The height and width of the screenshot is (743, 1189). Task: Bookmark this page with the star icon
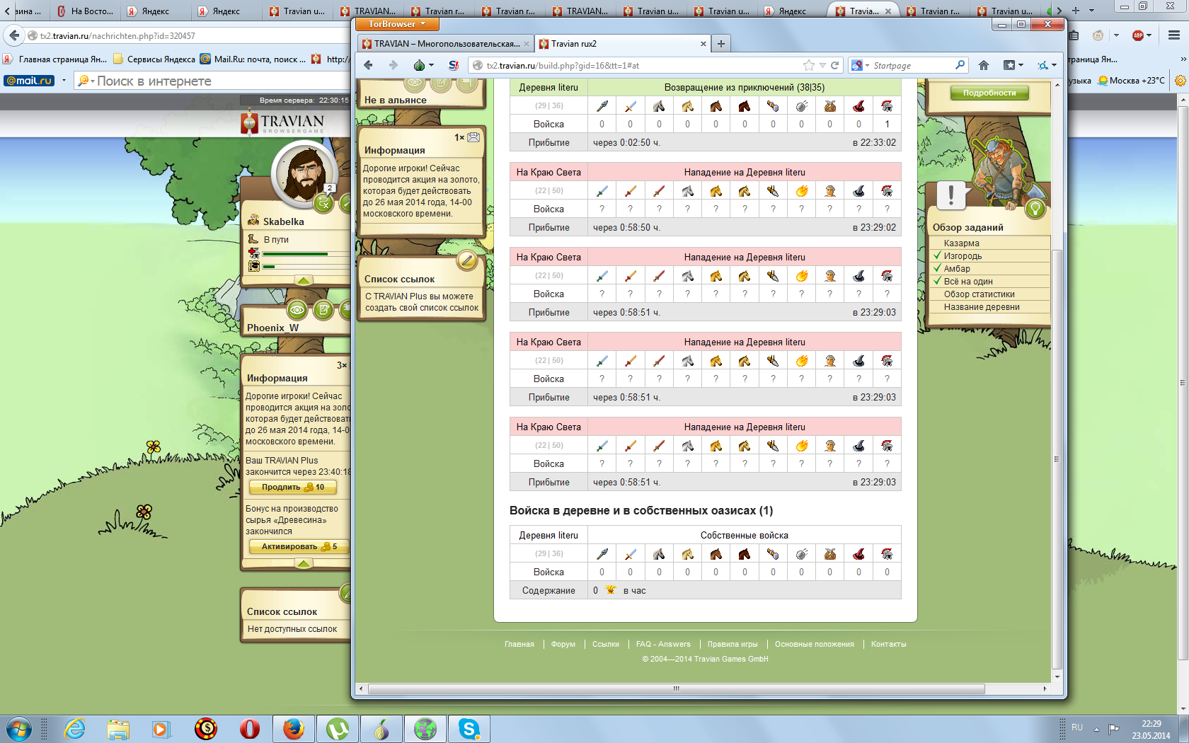[x=809, y=65]
